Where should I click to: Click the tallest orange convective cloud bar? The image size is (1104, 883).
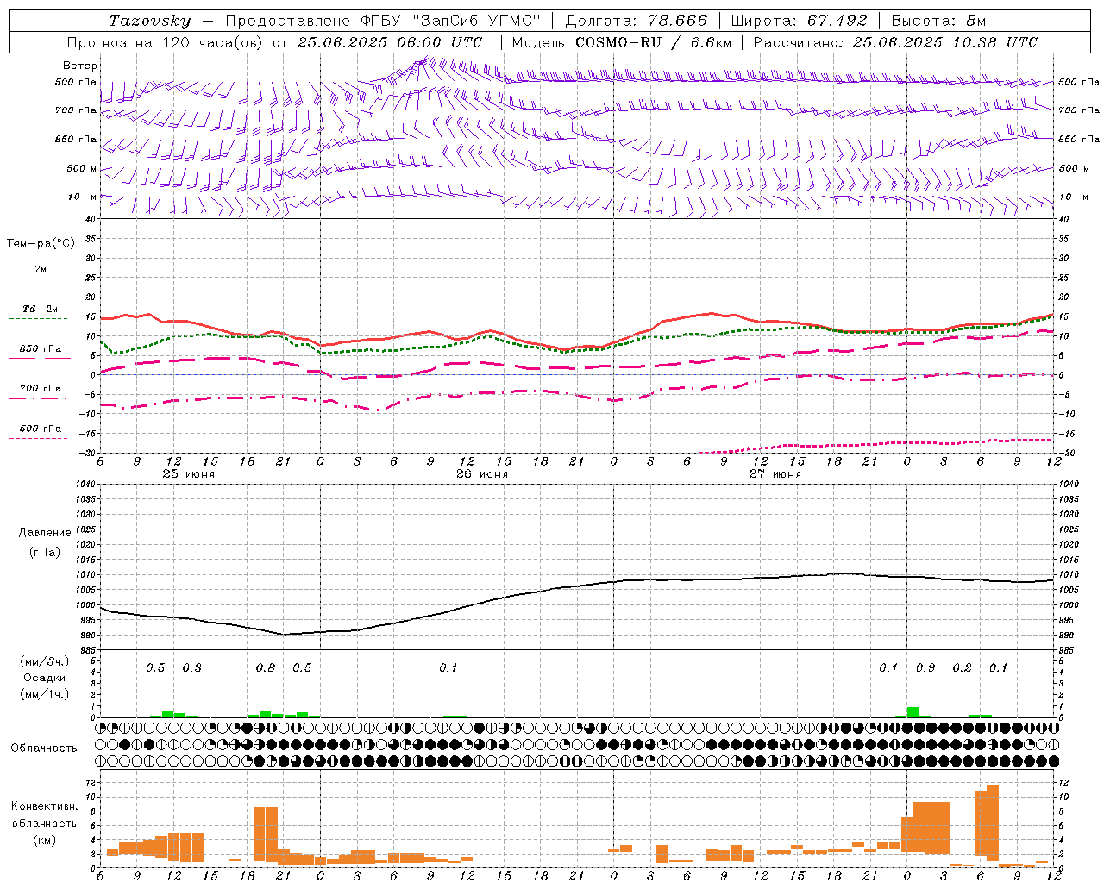click(x=993, y=823)
